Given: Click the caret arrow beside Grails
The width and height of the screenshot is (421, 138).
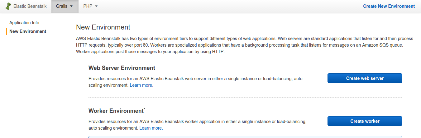Looking at the screenshot, I should [x=72, y=6].
